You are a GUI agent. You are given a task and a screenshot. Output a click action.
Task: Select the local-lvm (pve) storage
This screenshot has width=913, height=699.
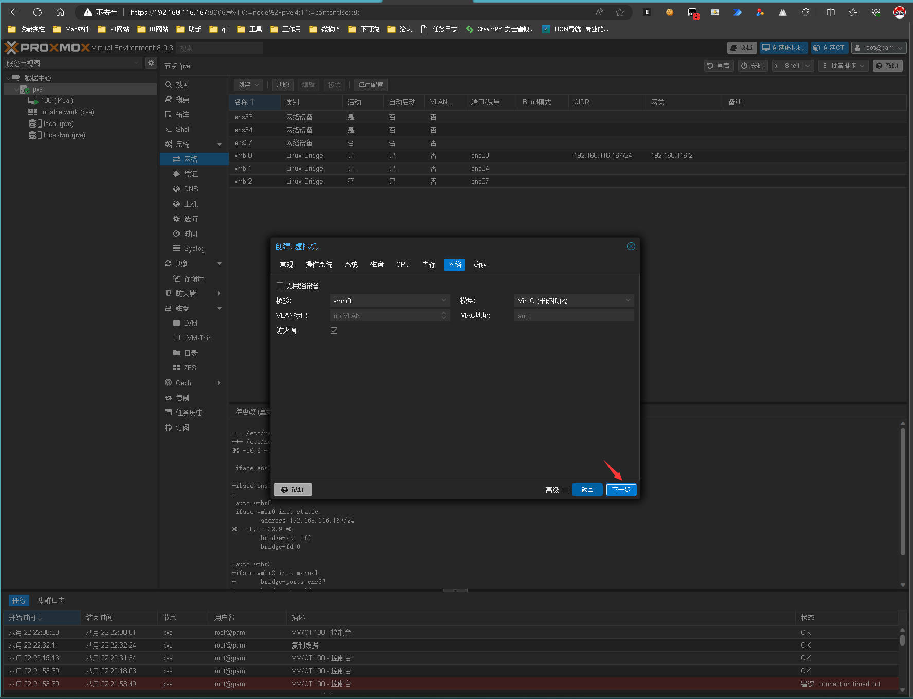click(x=64, y=135)
